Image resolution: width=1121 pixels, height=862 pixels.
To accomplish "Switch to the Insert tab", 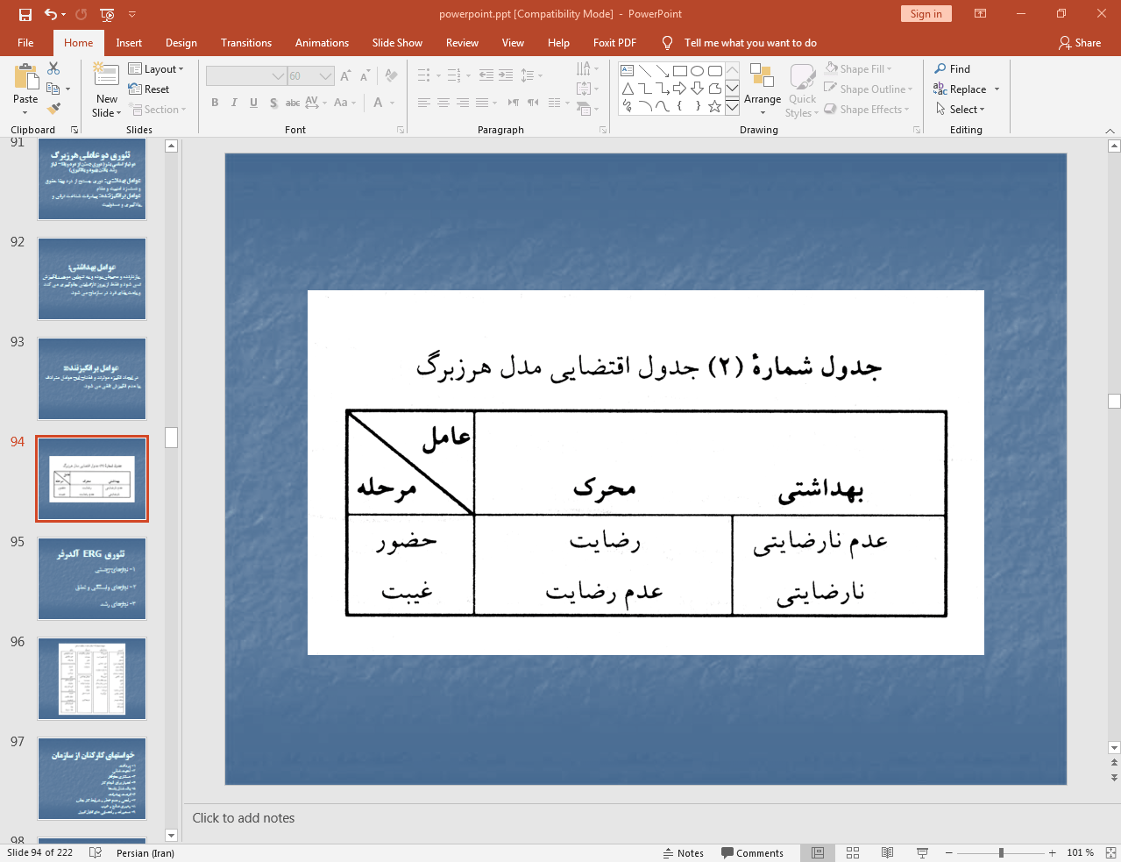I will [129, 42].
